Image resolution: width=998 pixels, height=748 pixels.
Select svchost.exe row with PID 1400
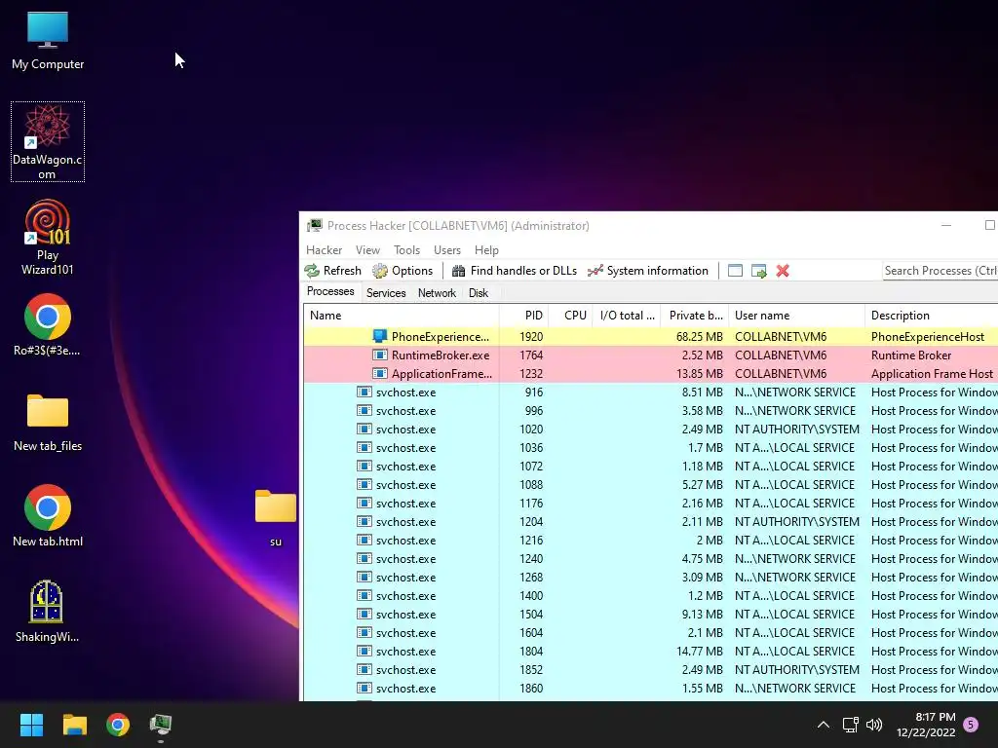point(650,595)
